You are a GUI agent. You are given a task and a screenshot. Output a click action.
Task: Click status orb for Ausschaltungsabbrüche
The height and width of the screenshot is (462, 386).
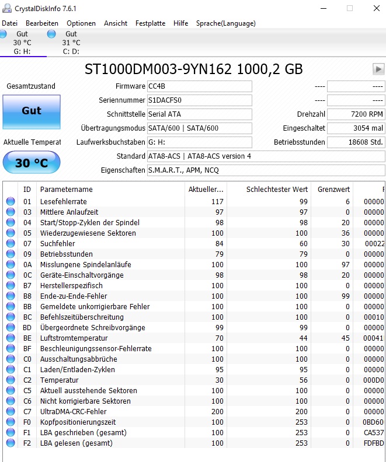(x=11, y=359)
